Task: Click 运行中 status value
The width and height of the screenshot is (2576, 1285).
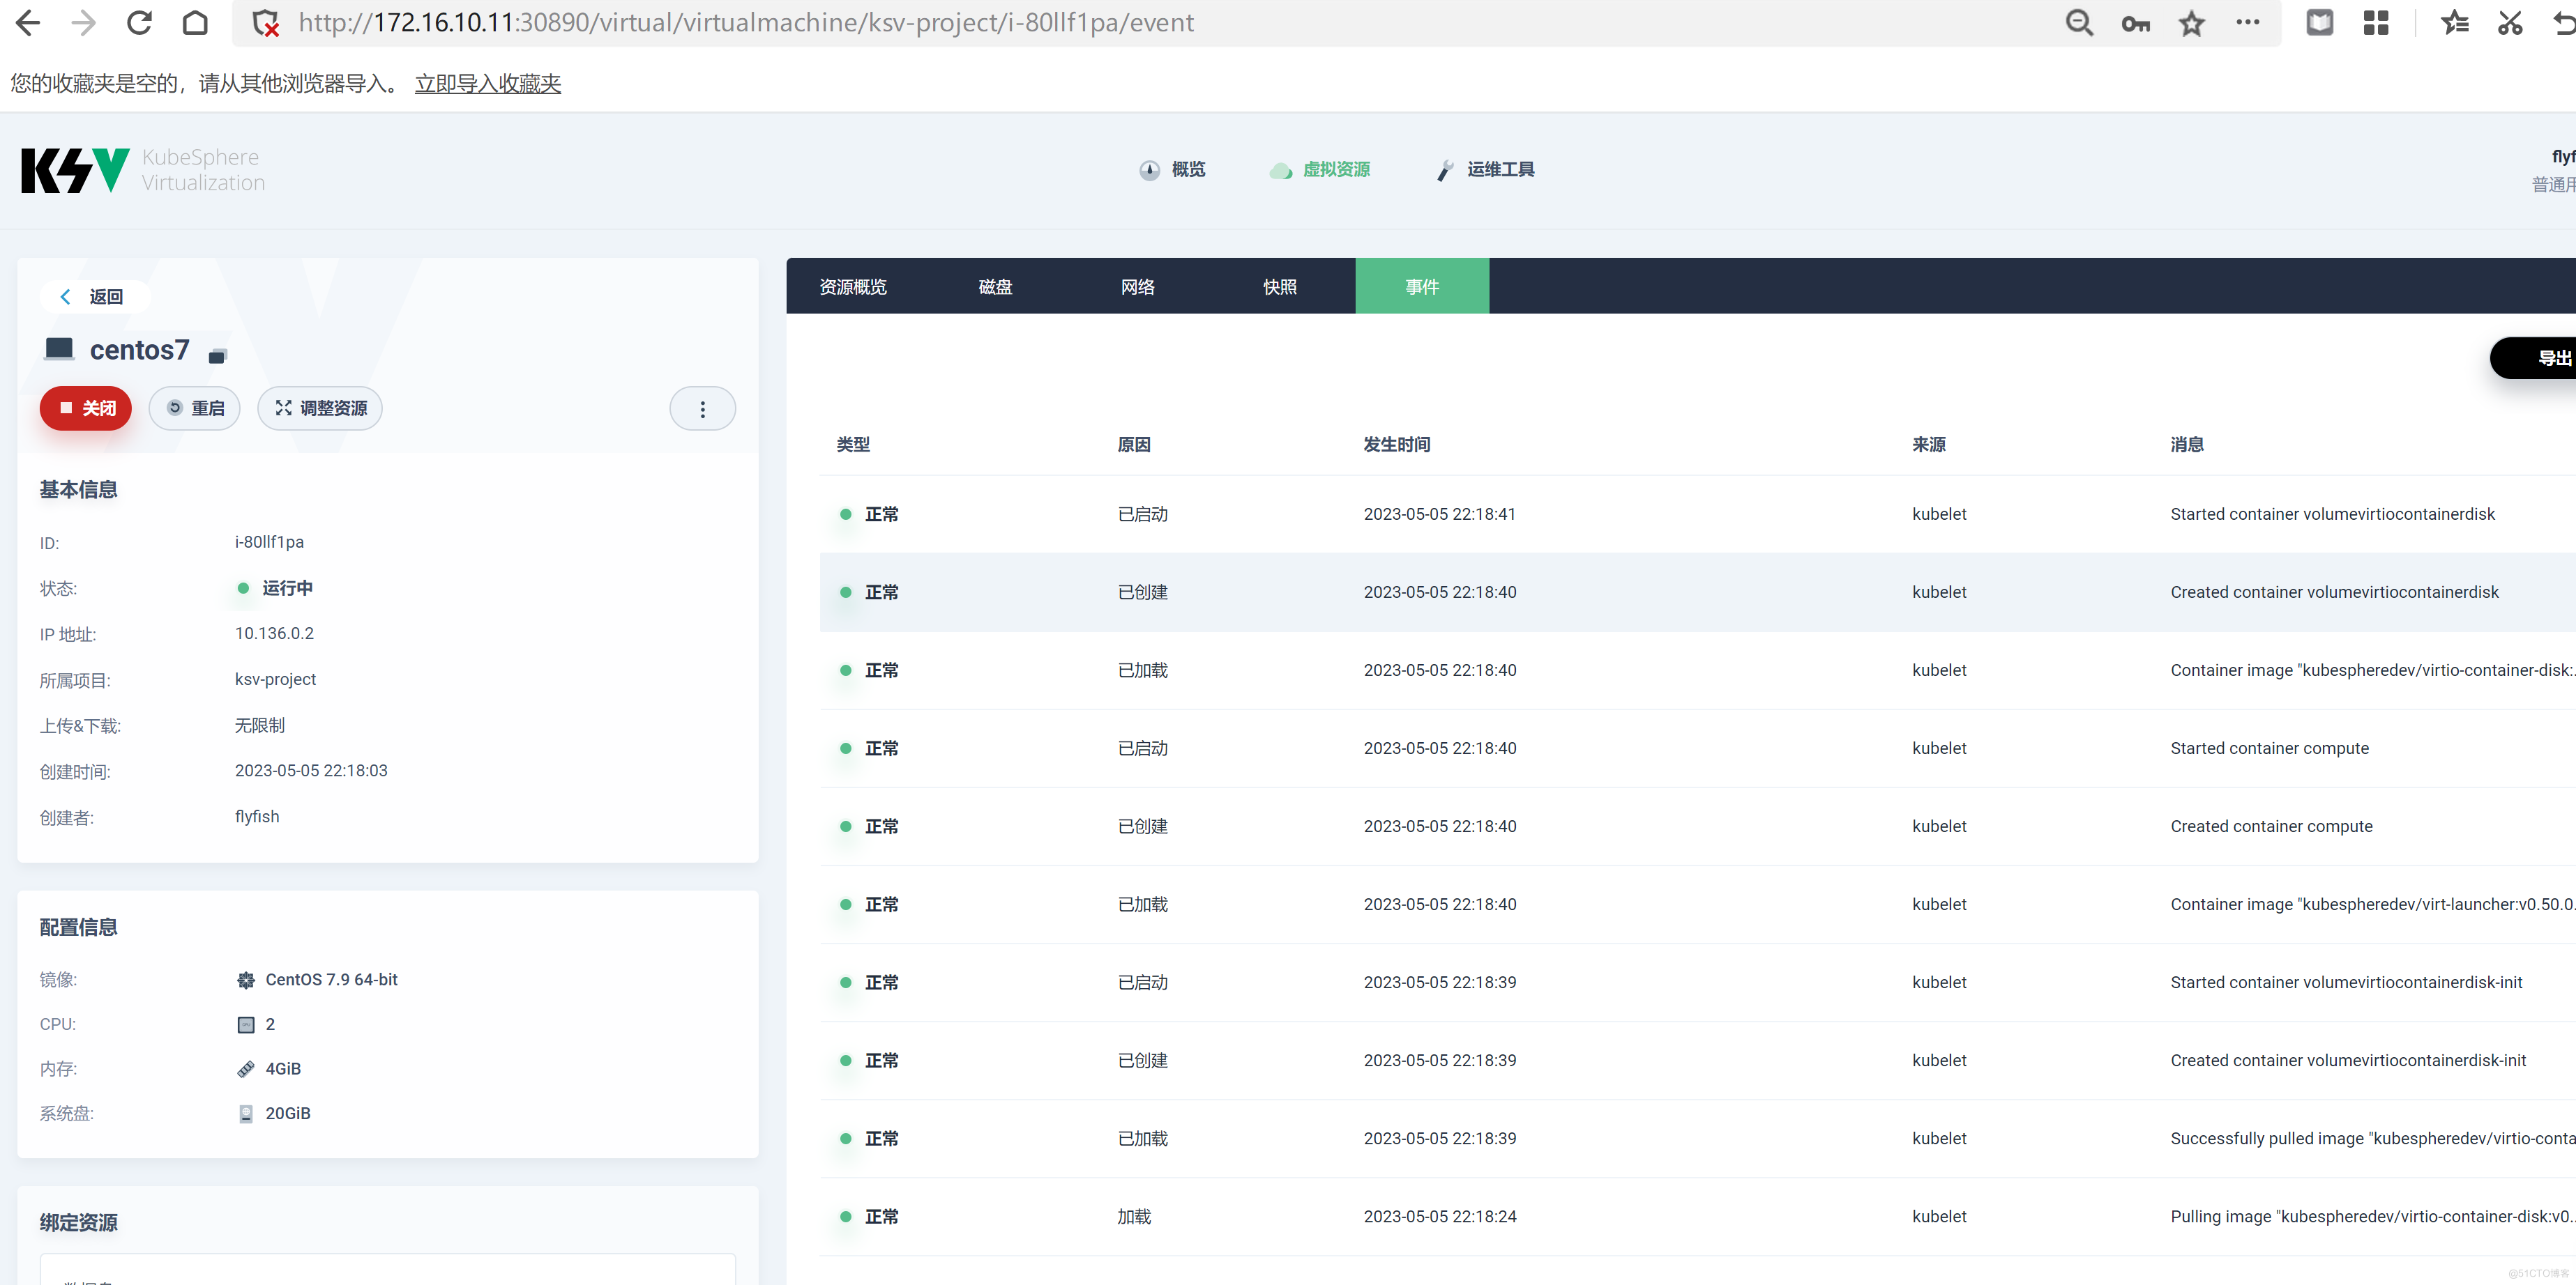Action: pyautogui.click(x=287, y=589)
